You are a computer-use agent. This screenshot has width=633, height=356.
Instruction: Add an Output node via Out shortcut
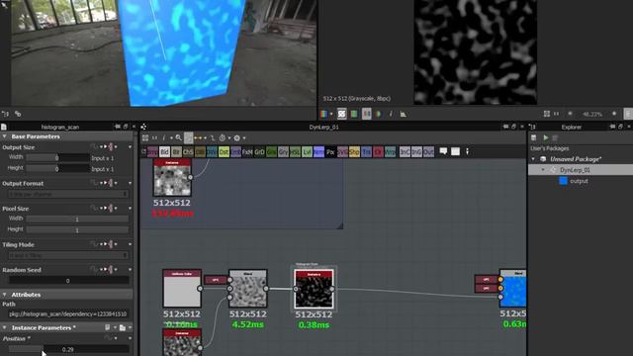click(428, 151)
